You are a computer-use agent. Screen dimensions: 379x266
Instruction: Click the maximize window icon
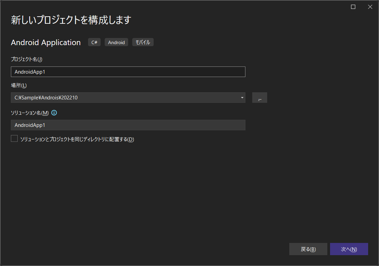tap(353, 6)
